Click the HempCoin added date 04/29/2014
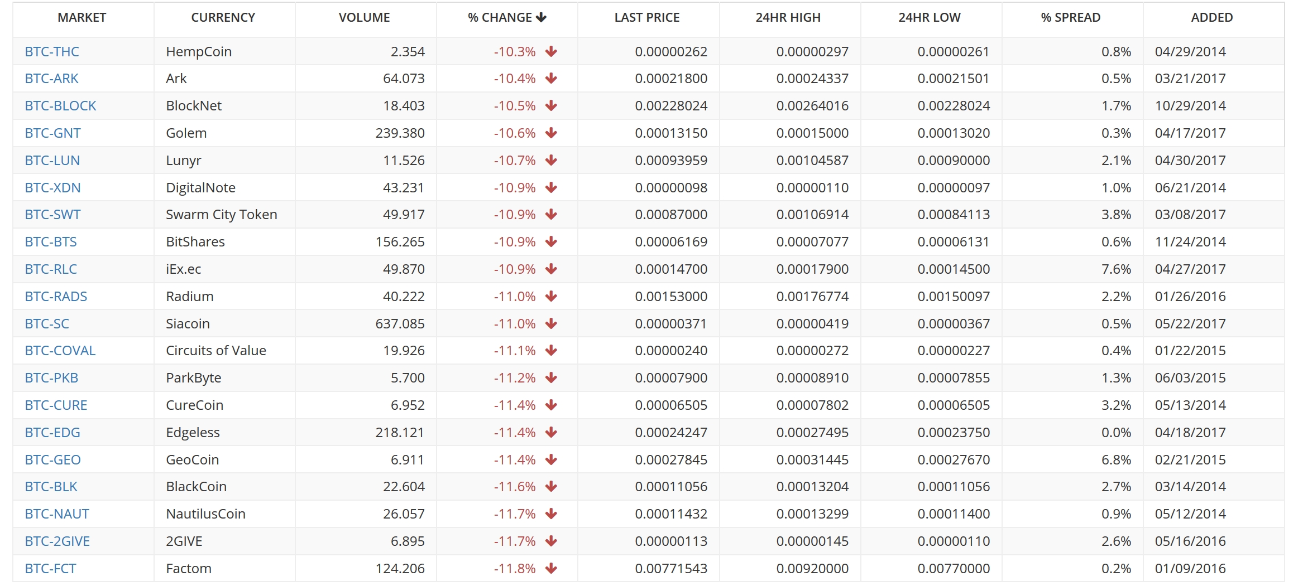Image resolution: width=1303 pixels, height=586 pixels. click(x=1190, y=51)
